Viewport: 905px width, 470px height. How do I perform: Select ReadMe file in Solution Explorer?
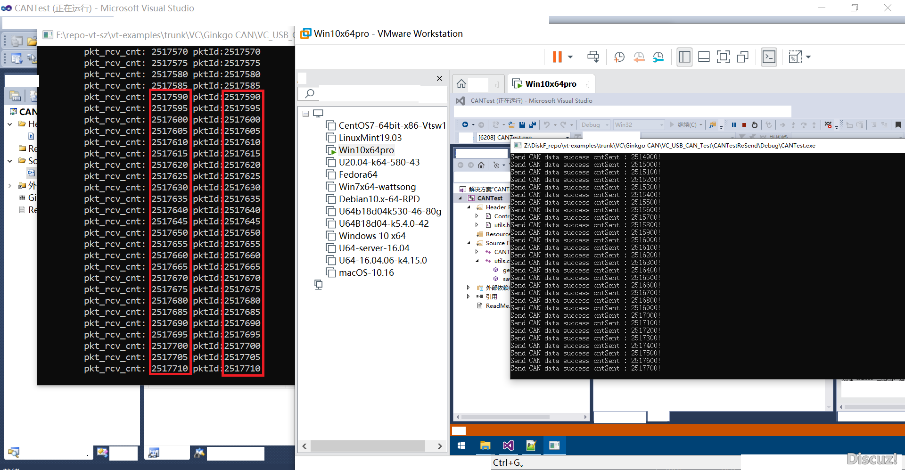coord(494,306)
